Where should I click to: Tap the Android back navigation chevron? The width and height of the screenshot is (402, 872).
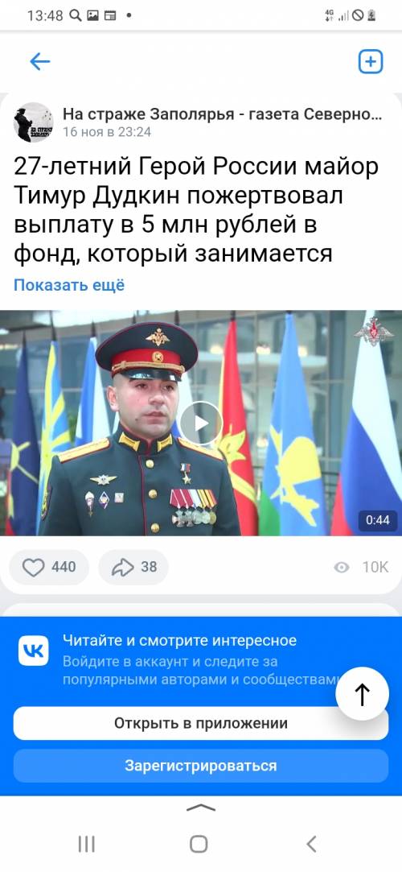(x=311, y=844)
